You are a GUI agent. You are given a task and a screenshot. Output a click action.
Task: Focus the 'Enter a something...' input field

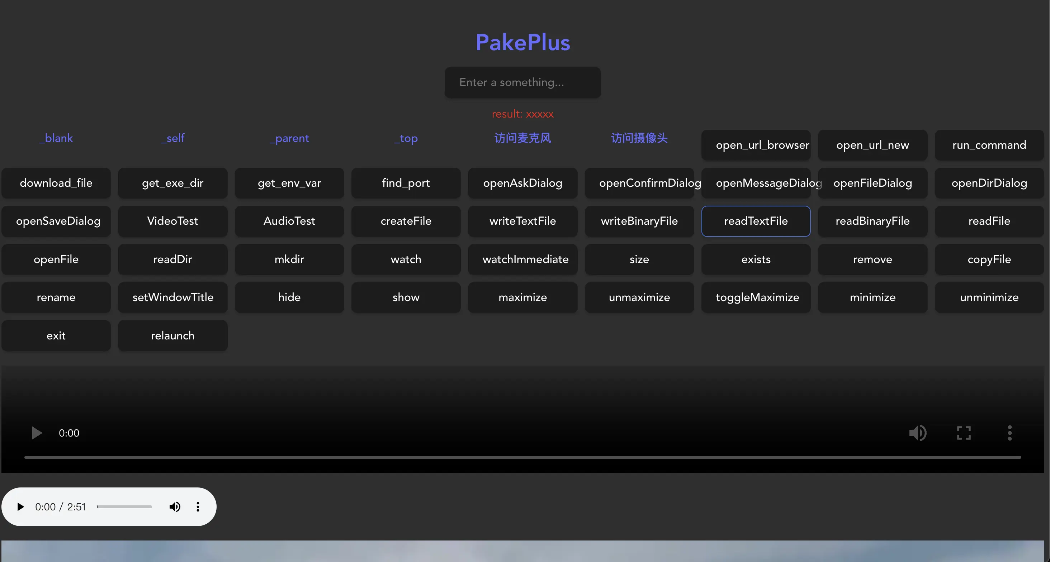coord(522,82)
